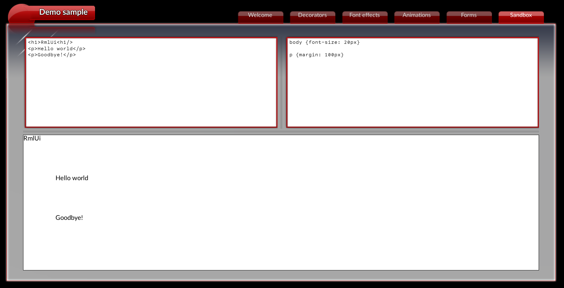
Task: Switch to the Welcome tab
Action: coord(261,15)
